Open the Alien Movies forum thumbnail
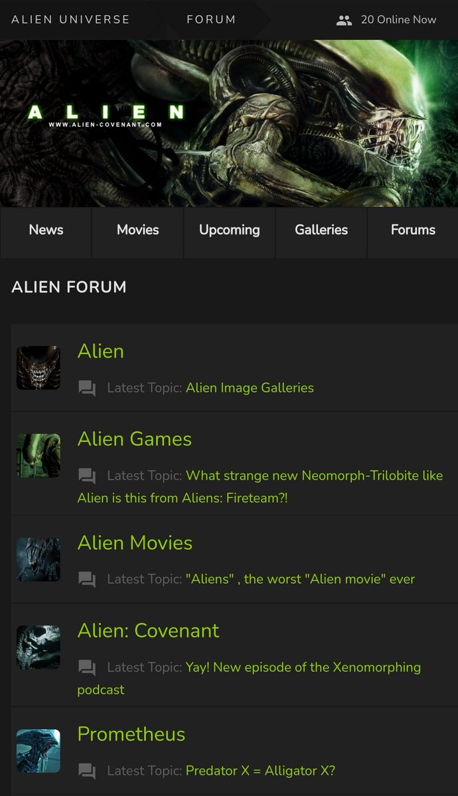The height and width of the screenshot is (796, 458). pyautogui.click(x=38, y=559)
